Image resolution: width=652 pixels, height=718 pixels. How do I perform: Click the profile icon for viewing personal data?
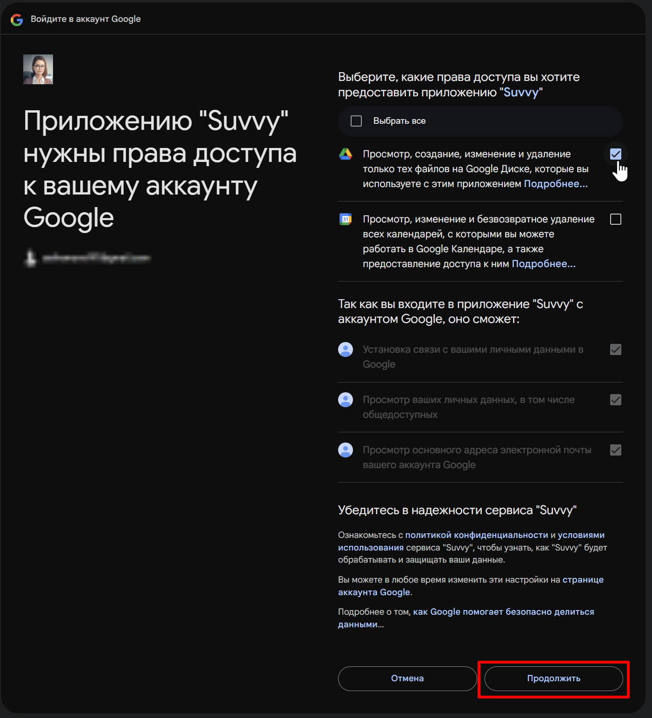pos(346,400)
